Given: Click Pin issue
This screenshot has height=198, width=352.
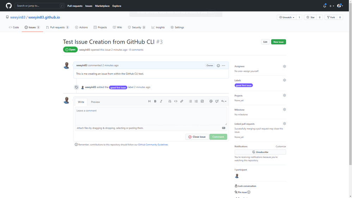Looking at the screenshot, I should pos(241,192).
